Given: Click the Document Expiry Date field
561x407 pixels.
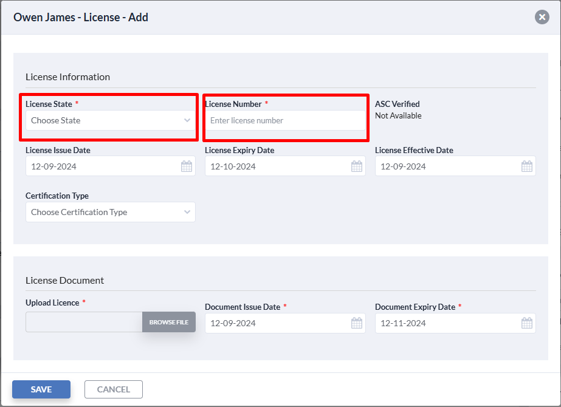Looking at the screenshot, I should click(455, 323).
